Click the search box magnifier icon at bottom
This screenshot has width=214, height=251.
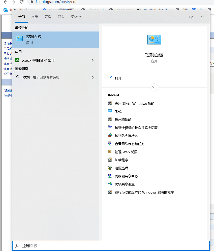[17, 246]
